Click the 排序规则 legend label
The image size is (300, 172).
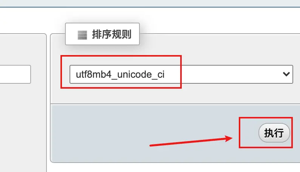click(x=111, y=35)
